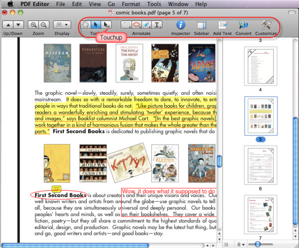Click the red text box annotation
This screenshot has width=299, height=248.
pyautogui.click(x=169, y=203)
